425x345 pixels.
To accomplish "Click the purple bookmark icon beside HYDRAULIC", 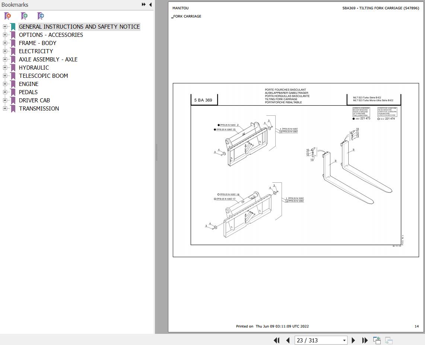I will [x=13, y=68].
